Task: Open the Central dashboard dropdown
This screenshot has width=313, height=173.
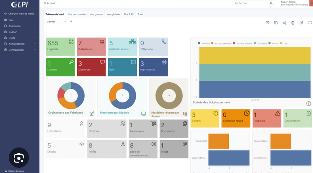Action: pos(56,21)
